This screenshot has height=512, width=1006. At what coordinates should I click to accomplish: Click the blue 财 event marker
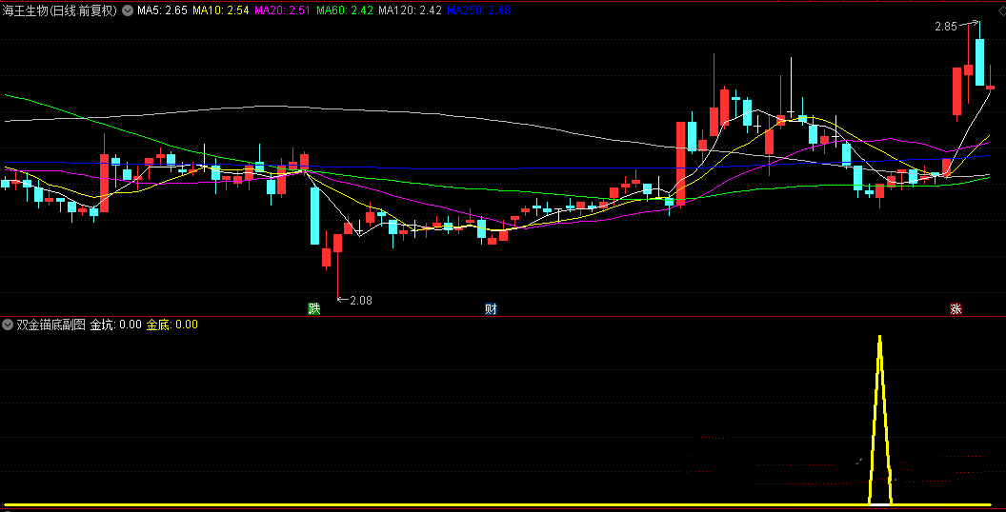pyautogui.click(x=491, y=309)
